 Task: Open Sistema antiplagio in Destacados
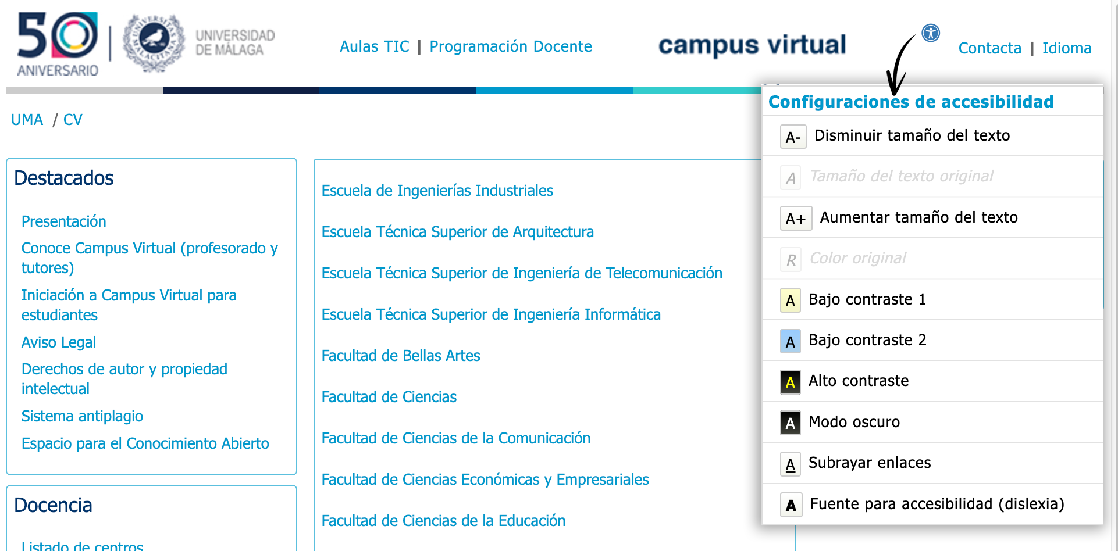point(82,416)
